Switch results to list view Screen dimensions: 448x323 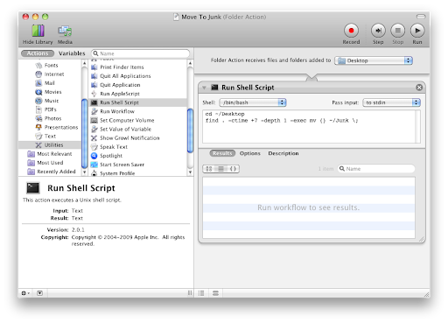[x=220, y=169]
